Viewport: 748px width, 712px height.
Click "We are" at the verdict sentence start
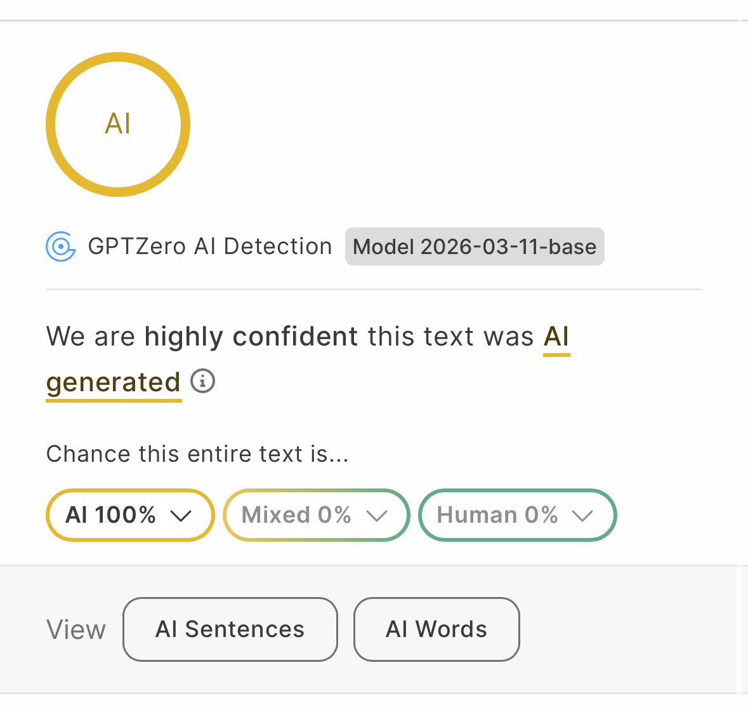click(x=90, y=337)
